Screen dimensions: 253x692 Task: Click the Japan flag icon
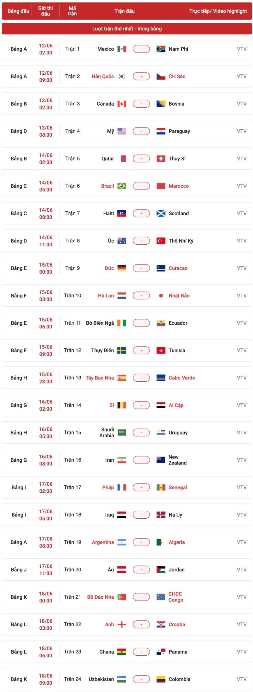pos(161,296)
